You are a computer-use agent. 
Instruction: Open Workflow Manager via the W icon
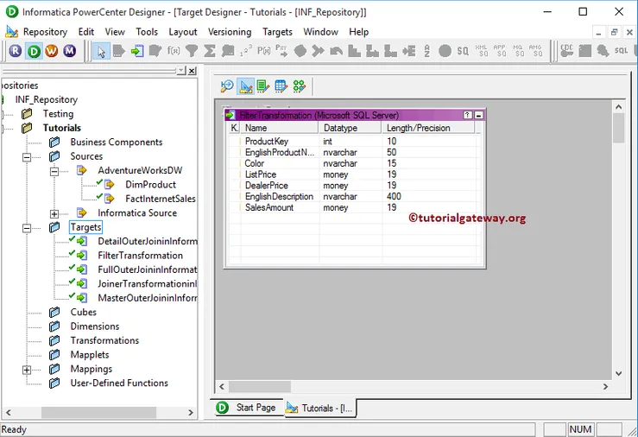[x=51, y=51]
